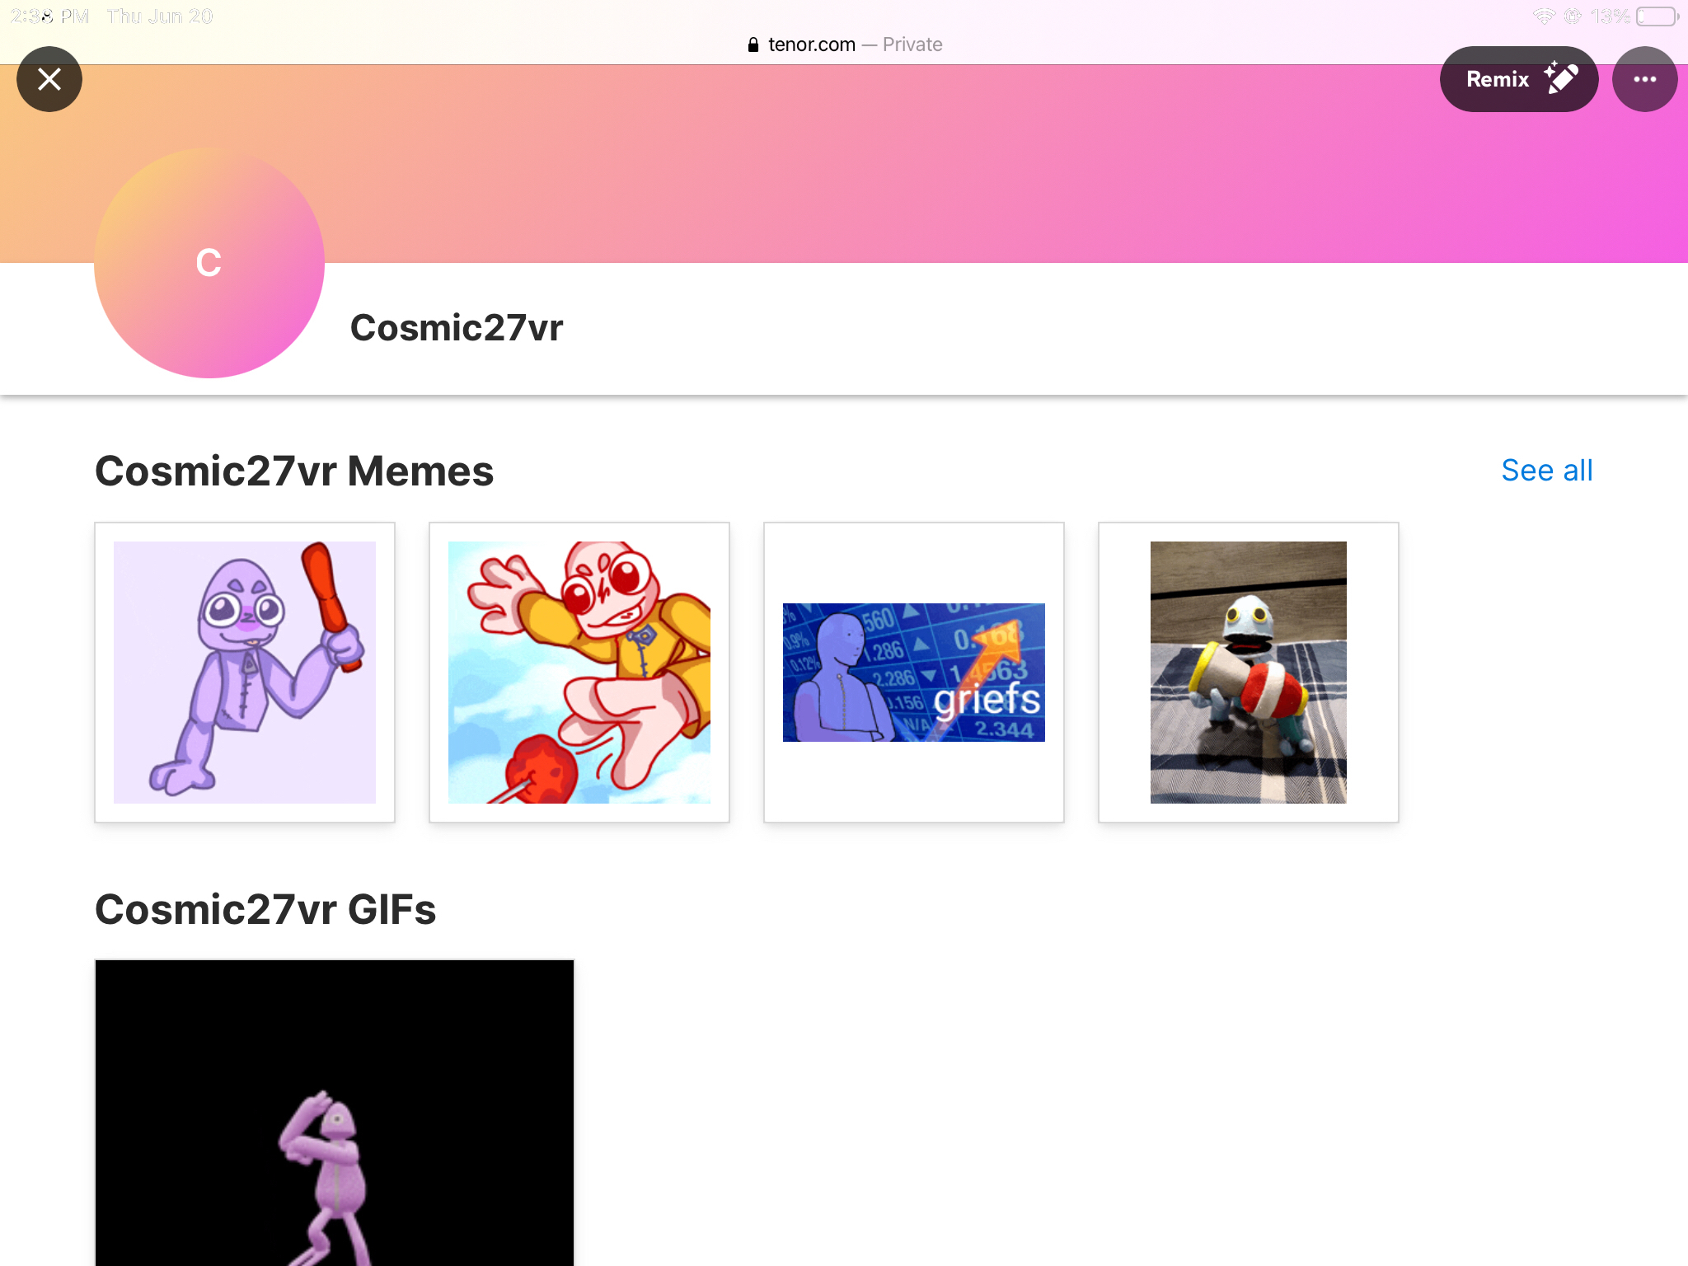The image size is (1688, 1266).
Task: Close the page with the X button
Action: click(x=49, y=79)
